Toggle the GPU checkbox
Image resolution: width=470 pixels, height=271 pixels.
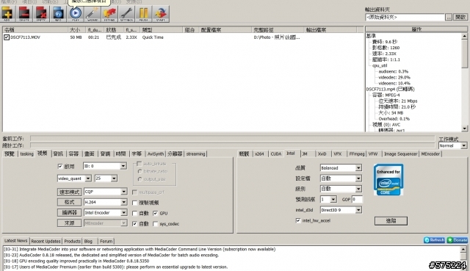tap(155, 214)
